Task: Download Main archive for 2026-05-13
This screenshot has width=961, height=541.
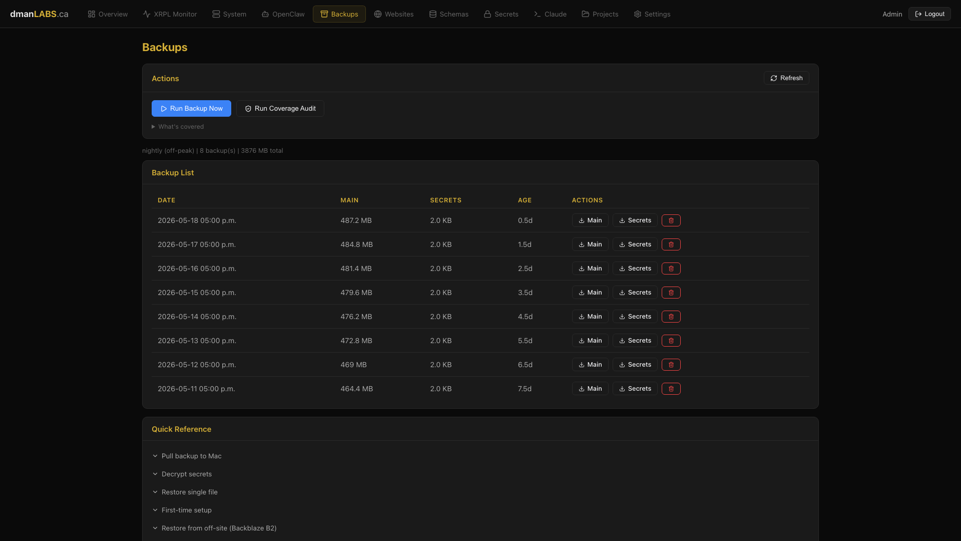Action: click(590, 341)
